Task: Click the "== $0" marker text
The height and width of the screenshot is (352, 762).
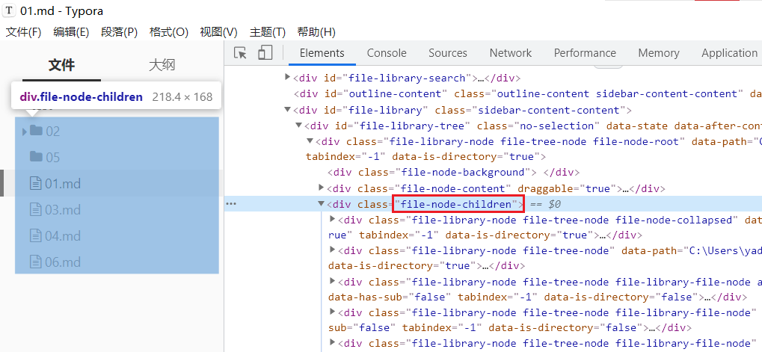Action: [545, 205]
